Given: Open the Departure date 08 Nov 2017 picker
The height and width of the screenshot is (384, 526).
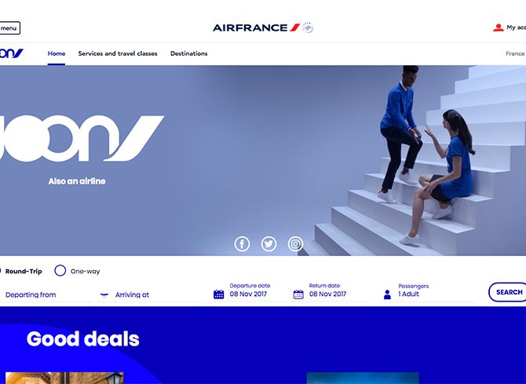Looking at the screenshot, I should (x=248, y=291).
